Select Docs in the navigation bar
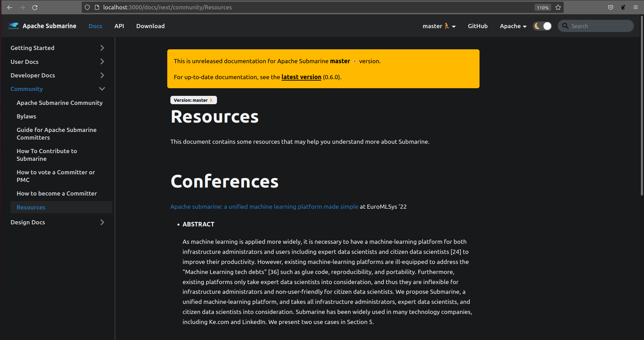644x340 pixels. (x=95, y=26)
